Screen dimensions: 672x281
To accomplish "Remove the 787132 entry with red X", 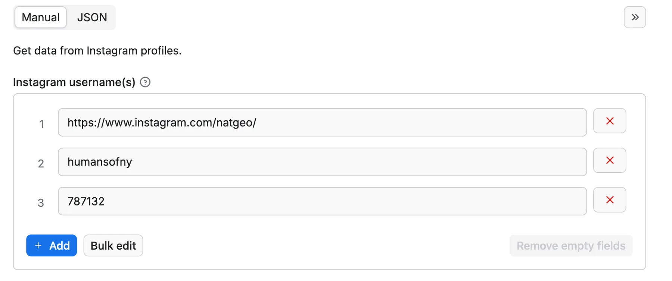I will click(x=609, y=200).
